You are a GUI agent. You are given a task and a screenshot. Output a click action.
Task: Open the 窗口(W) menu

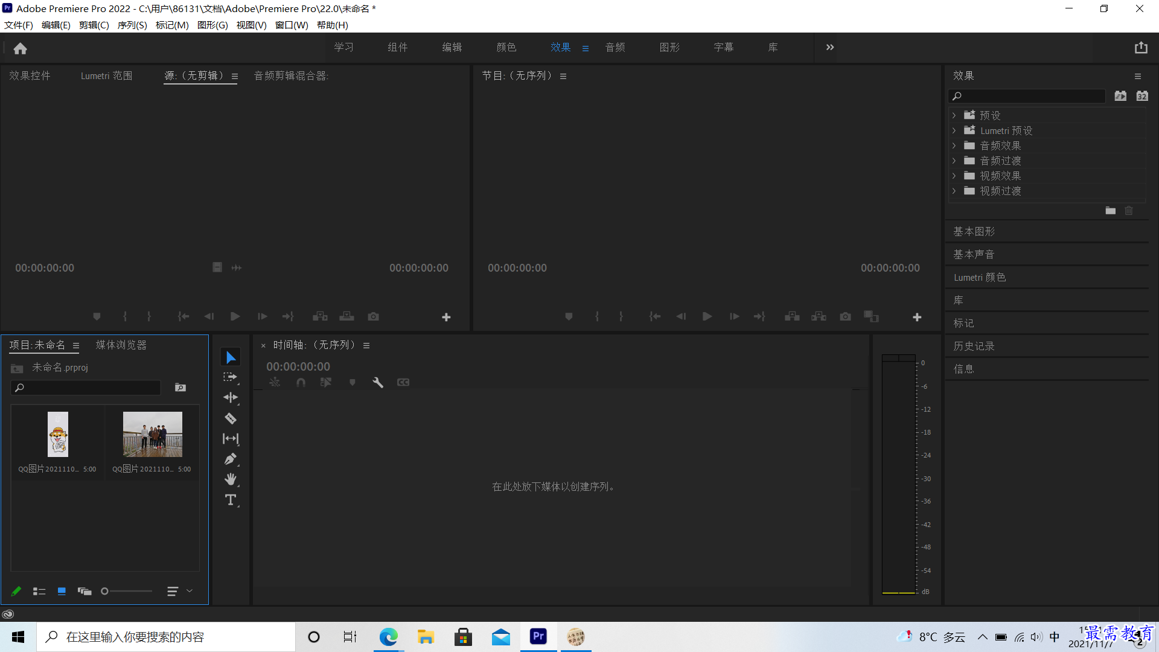(292, 25)
